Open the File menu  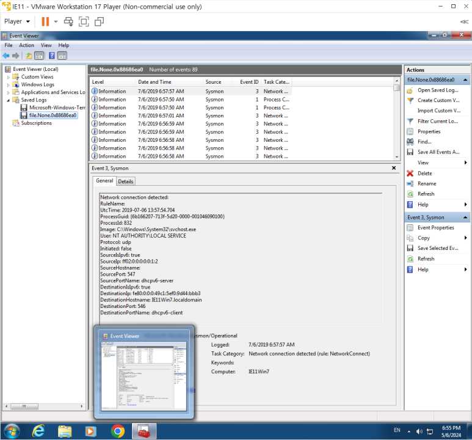[x=9, y=45]
